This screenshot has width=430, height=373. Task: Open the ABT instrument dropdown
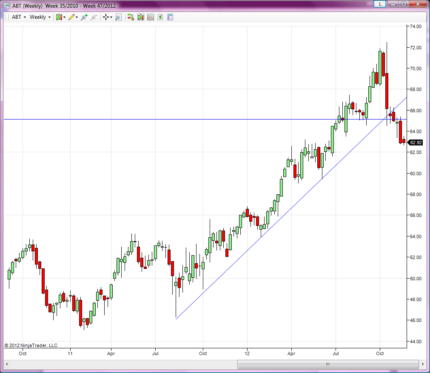click(x=18, y=17)
